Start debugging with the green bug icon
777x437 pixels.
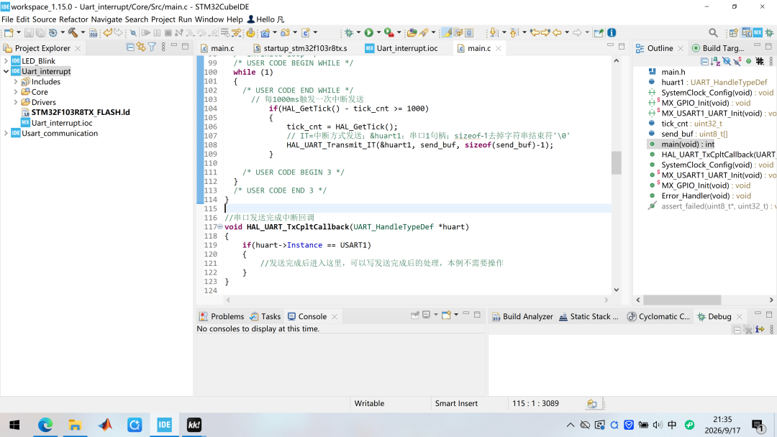pos(349,32)
